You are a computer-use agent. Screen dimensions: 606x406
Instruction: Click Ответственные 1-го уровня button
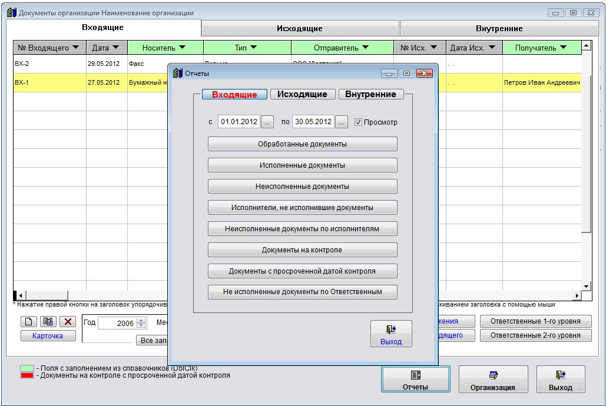pyautogui.click(x=536, y=321)
